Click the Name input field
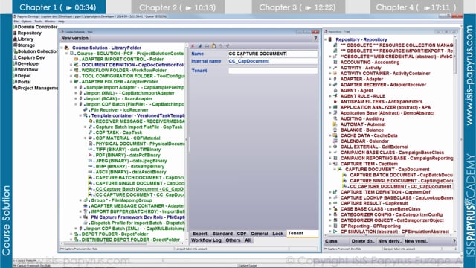Image resolution: width=476 pixels, height=268 pixels. pos(273,54)
